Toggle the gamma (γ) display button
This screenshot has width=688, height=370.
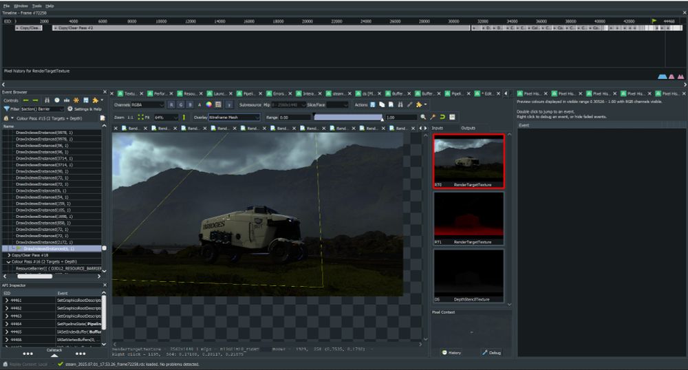pos(228,105)
